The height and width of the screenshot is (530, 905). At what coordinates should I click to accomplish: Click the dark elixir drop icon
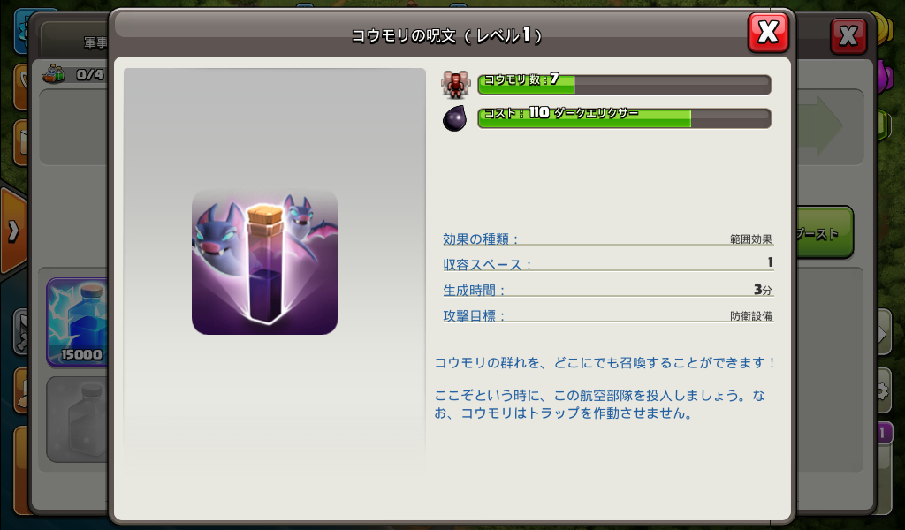pyautogui.click(x=455, y=118)
